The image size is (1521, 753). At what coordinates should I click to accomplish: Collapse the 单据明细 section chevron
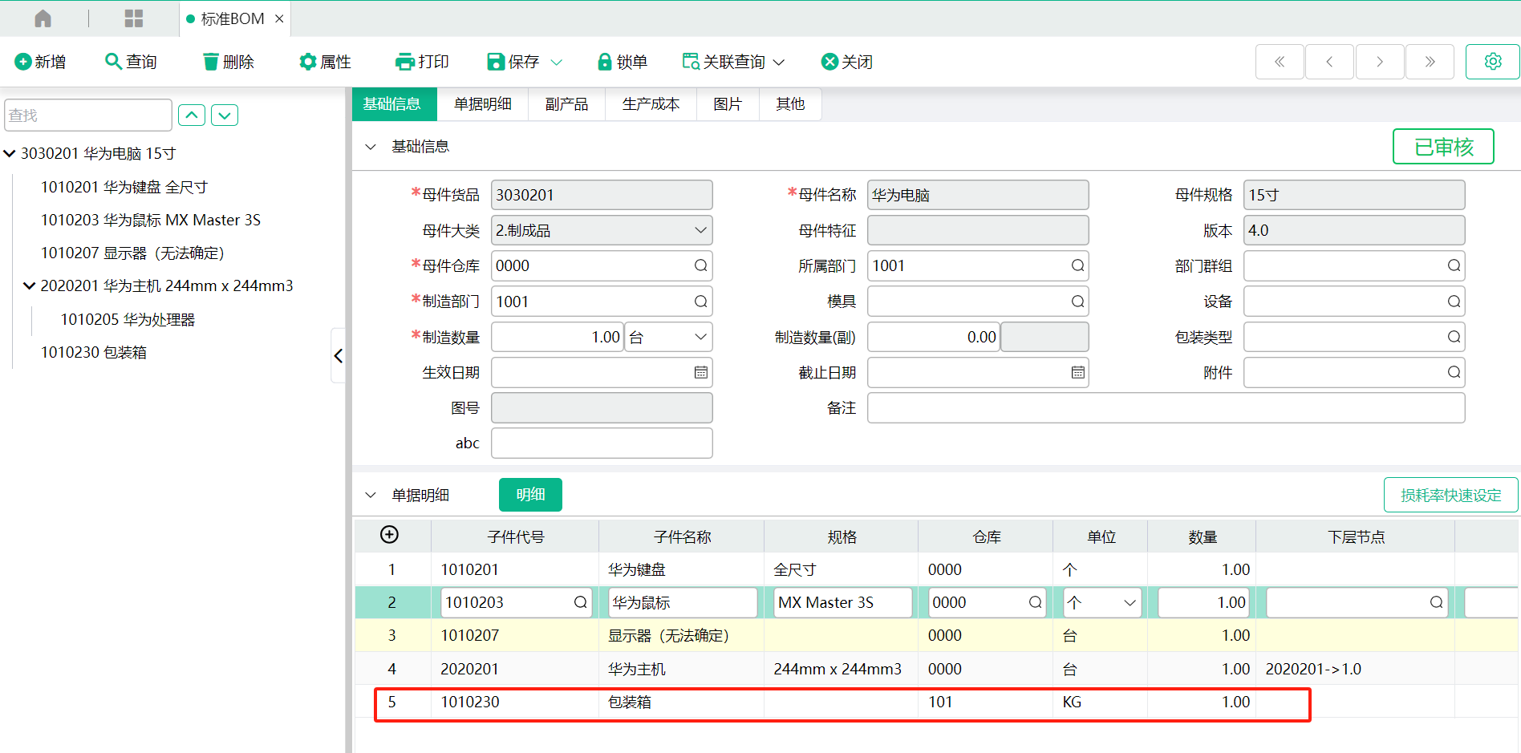click(x=371, y=495)
